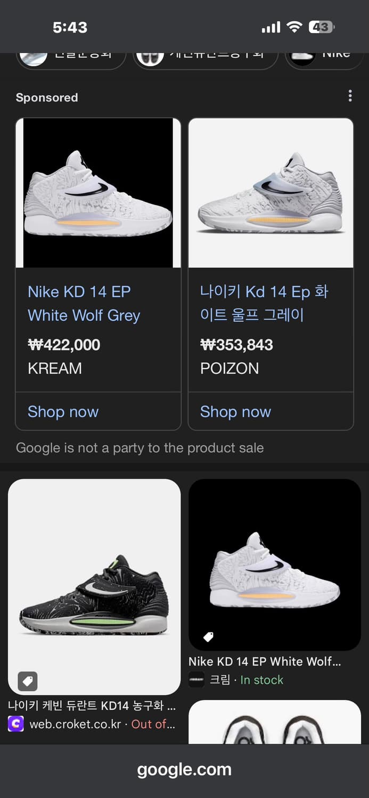Tap the battery indicator in the status bar
The height and width of the screenshot is (798, 369).
(321, 27)
